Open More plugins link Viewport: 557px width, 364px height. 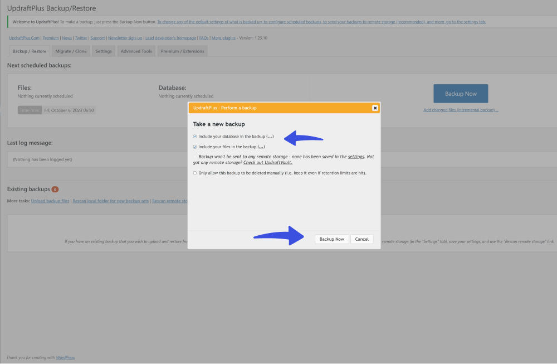tap(223, 38)
